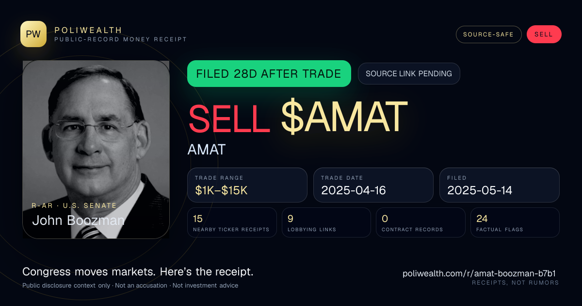Click the $AMAT ticker headline
This screenshot has width=582, height=306.
tap(344, 117)
